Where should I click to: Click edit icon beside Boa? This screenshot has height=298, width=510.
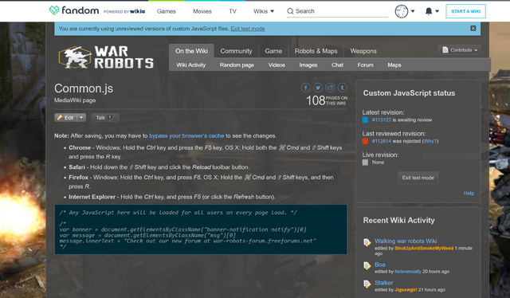[x=367, y=266]
